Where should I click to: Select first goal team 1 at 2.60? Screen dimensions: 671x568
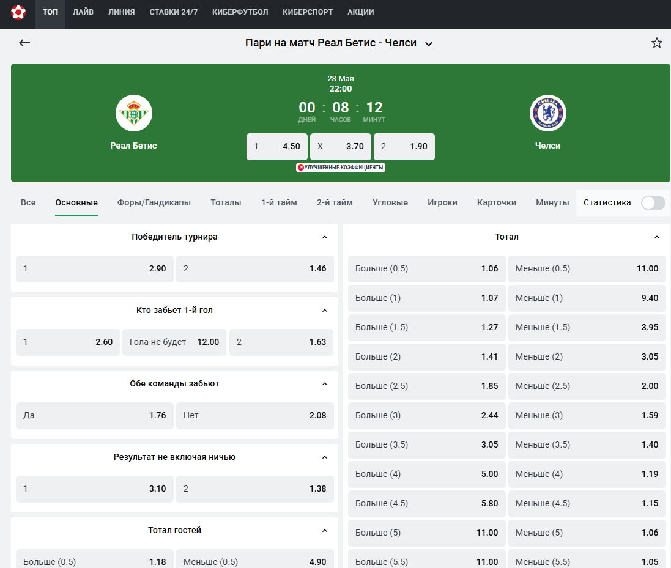(68, 342)
